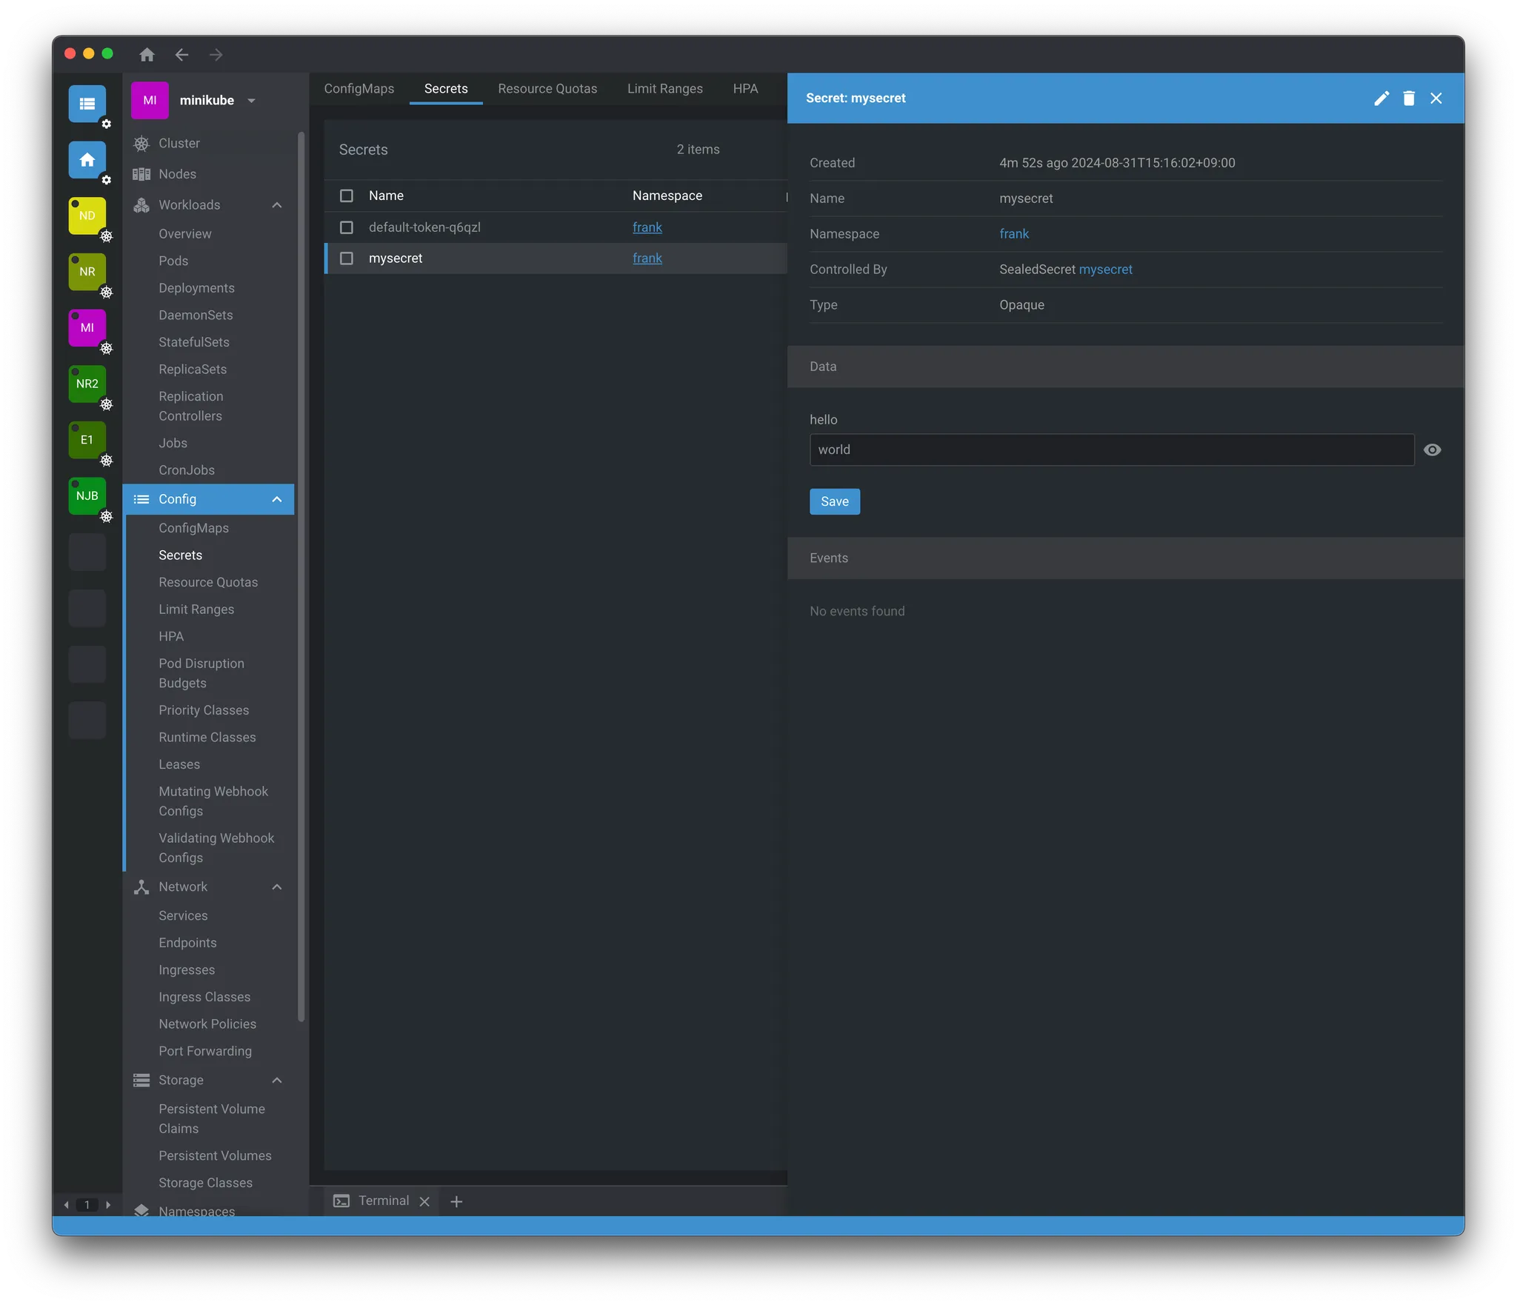Viewport: 1517px width, 1305px height.
Task: Go back with the left arrow icon
Action: pyautogui.click(x=181, y=55)
